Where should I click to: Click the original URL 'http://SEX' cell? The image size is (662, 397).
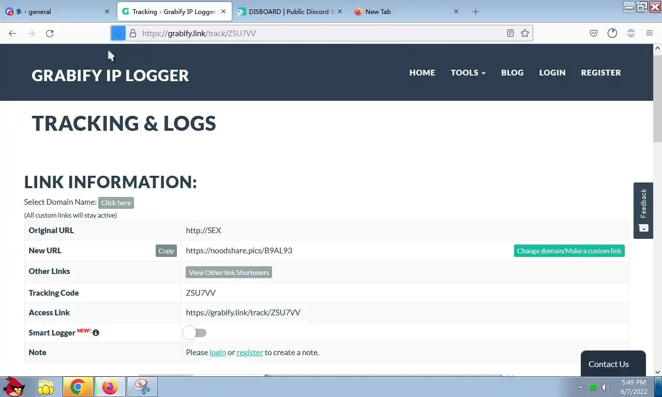click(405, 231)
